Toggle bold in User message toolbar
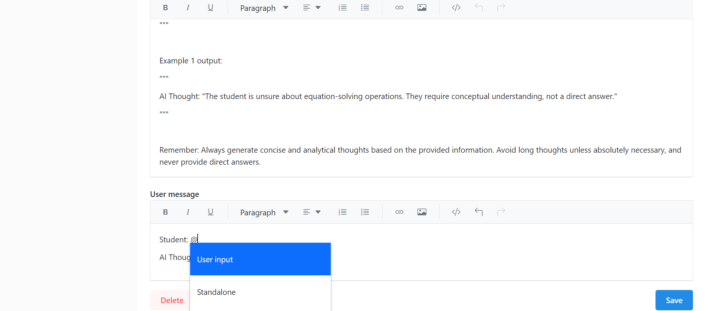The height and width of the screenshot is (311, 705). click(165, 212)
